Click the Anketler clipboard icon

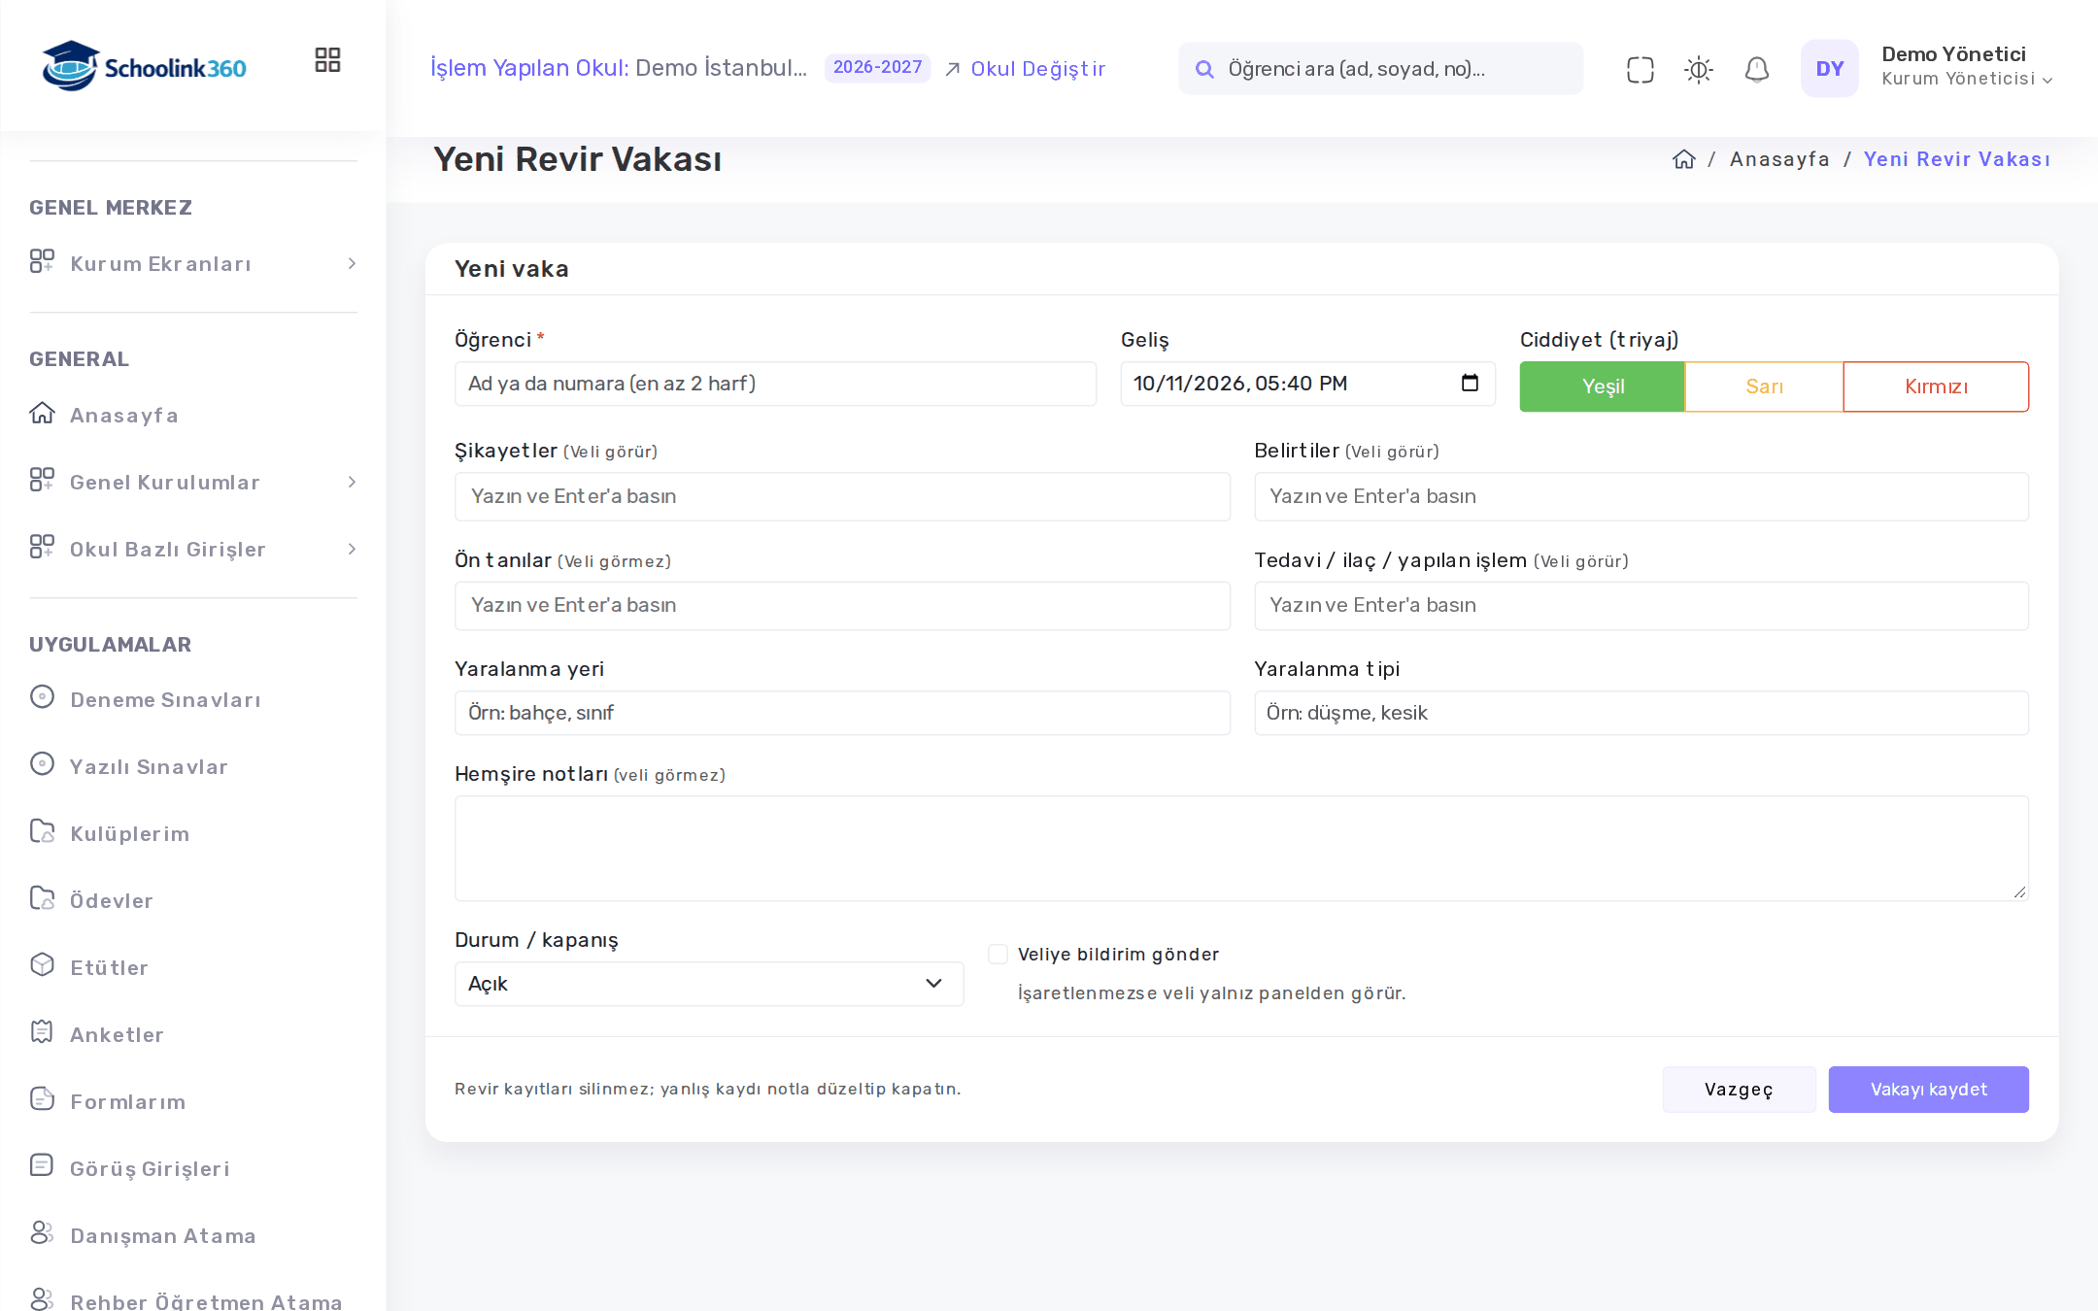click(x=42, y=1031)
